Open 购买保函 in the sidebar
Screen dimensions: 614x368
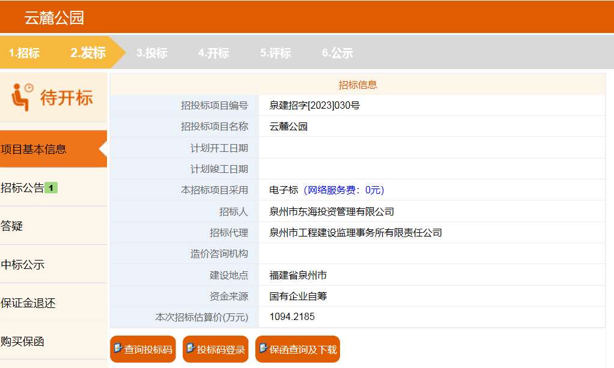(x=23, y=342)
